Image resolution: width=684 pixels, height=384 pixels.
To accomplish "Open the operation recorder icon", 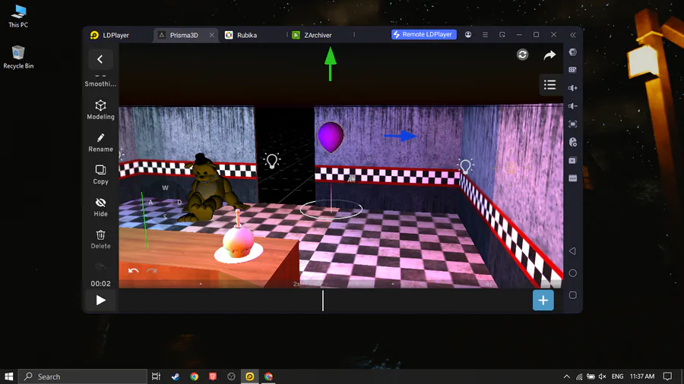I will [573, 142].
